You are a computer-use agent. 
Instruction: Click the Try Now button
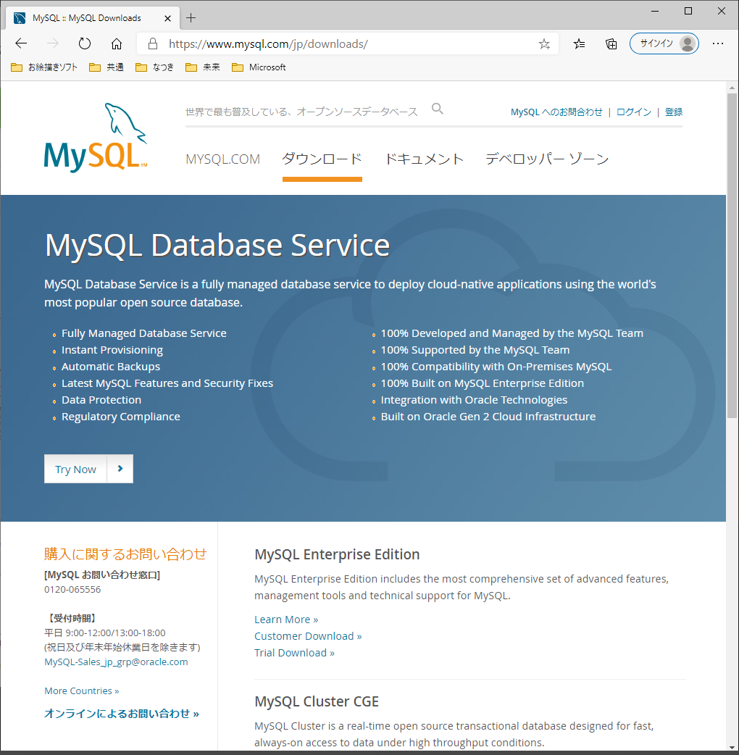pyautogui.click(x=75, y=469)
